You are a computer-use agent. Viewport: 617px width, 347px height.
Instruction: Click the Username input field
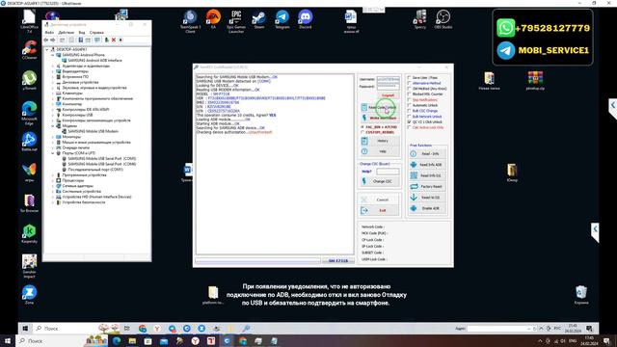pos(388,79)
